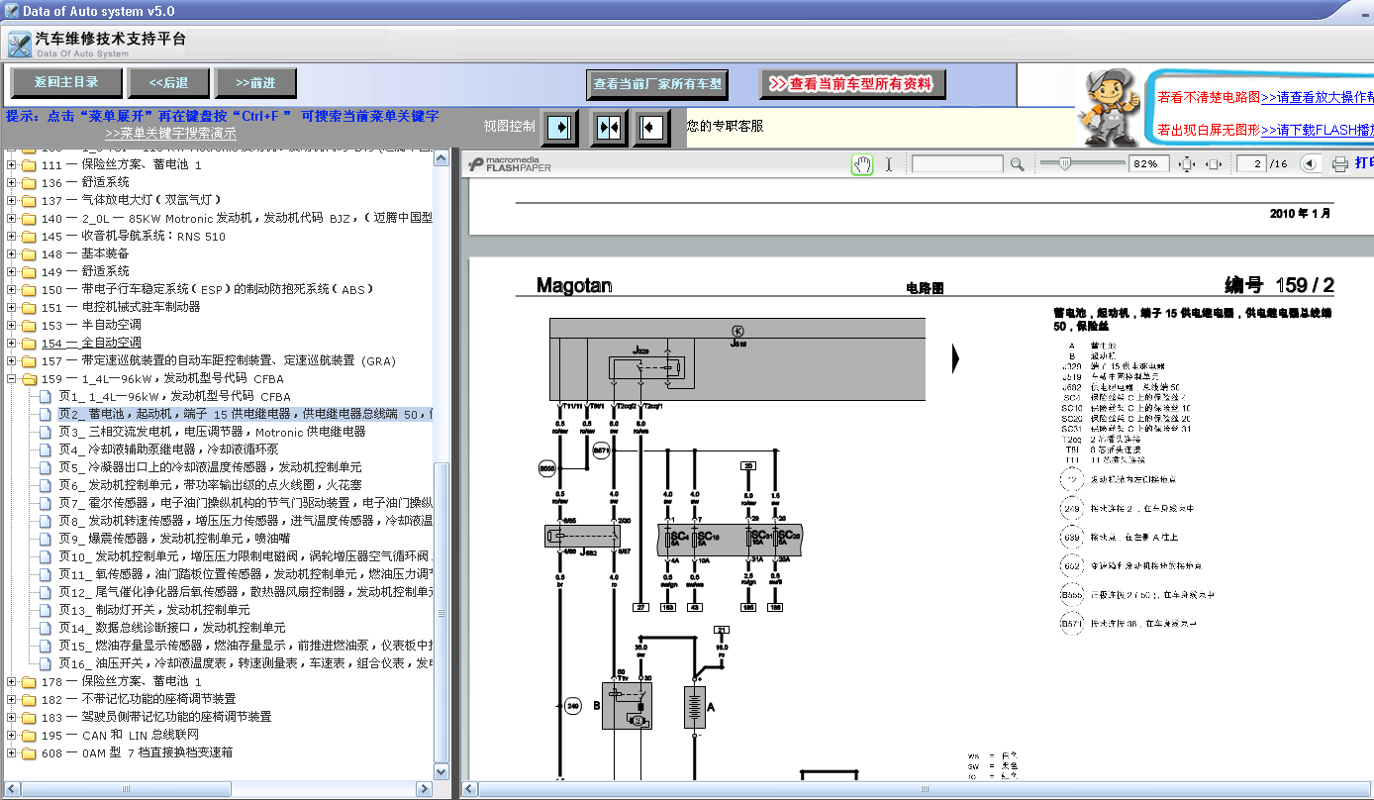
Task: Click the starter B component in the diagram
Action: pos(627,706)
